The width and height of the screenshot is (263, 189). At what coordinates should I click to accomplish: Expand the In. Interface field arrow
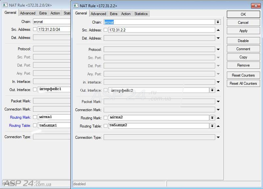pyautogui.click(x=218, y=82)
